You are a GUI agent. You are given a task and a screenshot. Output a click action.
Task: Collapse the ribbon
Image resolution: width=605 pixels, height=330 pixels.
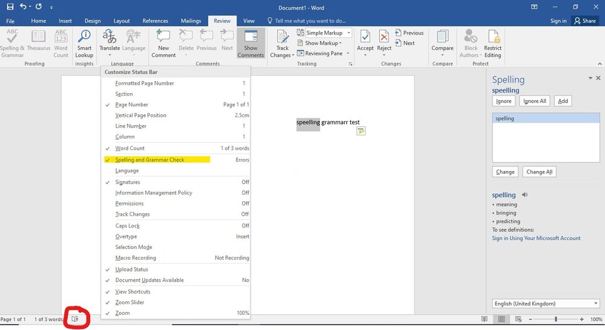pyautogui.click(x=600, y=64)
